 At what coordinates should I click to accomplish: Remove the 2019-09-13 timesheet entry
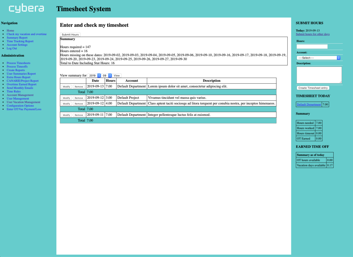tap(79, 86)
